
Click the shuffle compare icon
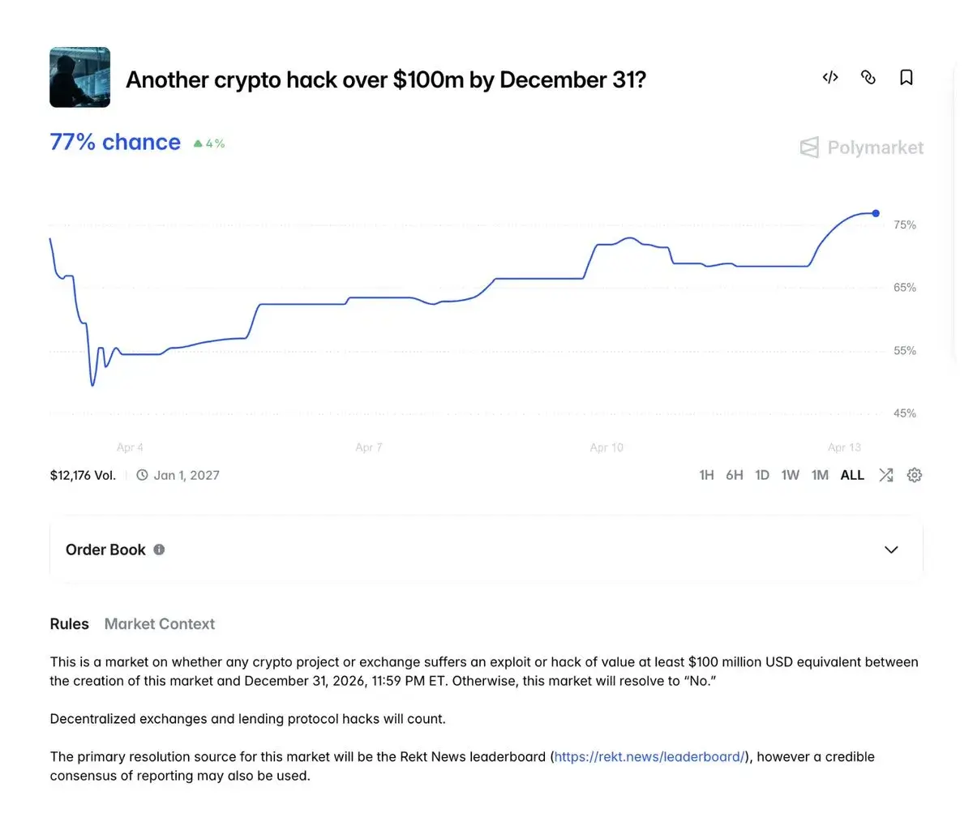[885, 475]
